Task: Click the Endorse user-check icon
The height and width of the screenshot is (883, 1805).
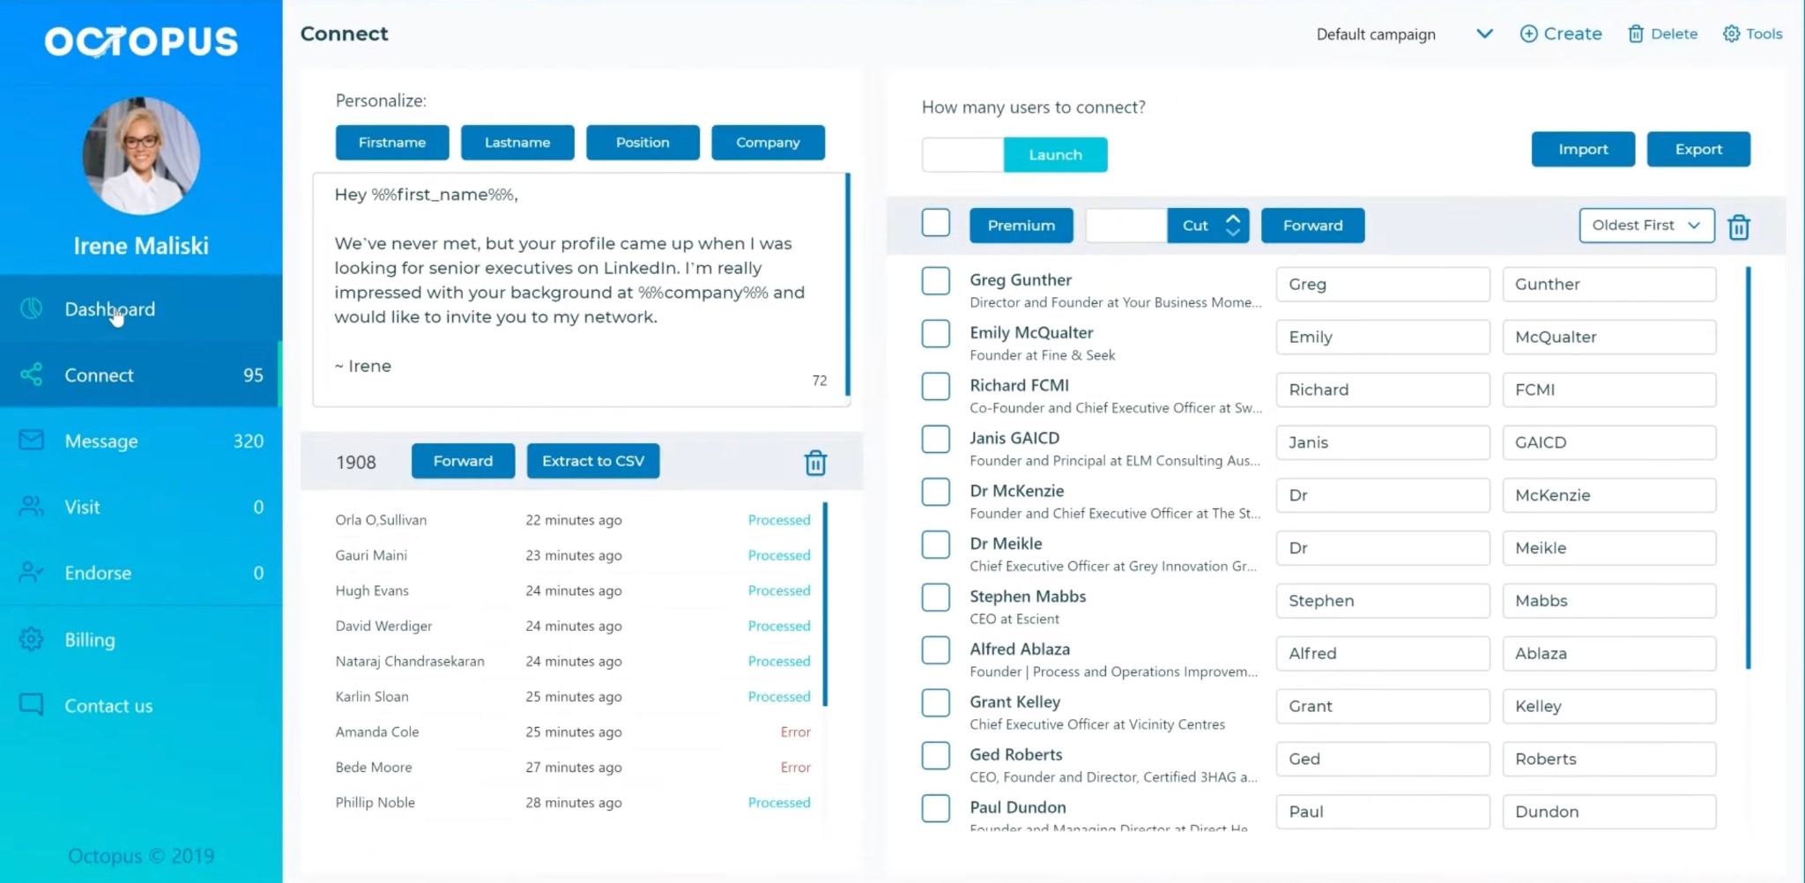Action: pyautogui.click(x=32, y=573)
